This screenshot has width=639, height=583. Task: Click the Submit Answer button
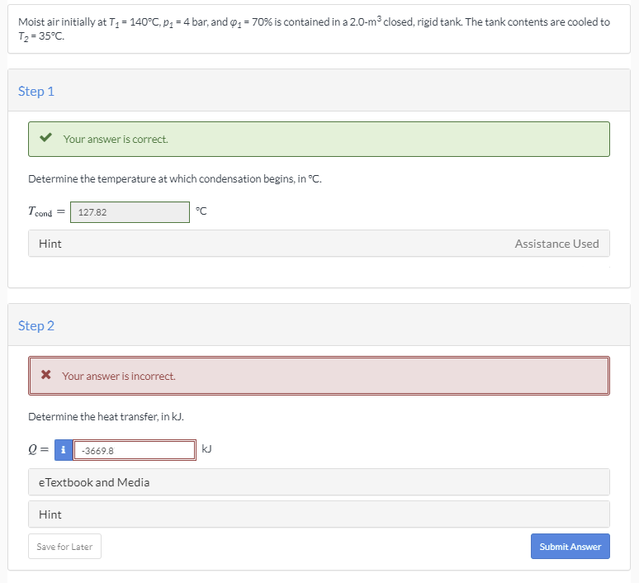pyautogui.click(x=570, y=547)
